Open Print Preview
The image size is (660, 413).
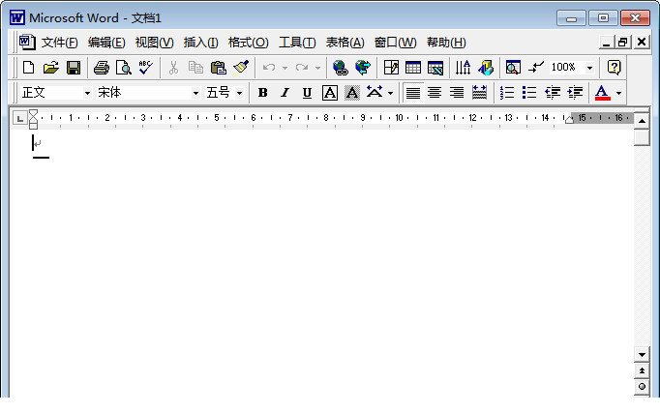(124, 68)
